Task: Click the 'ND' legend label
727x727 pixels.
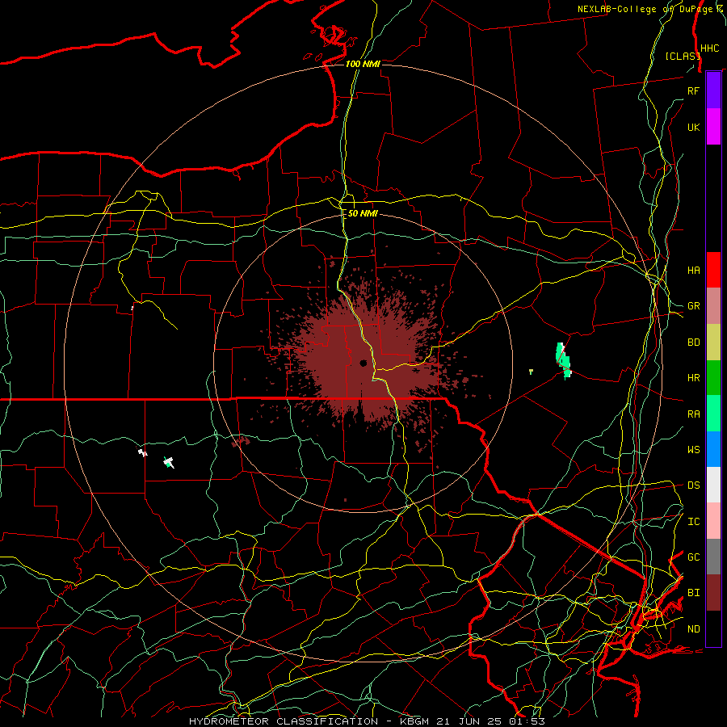Action: [693, 629]
